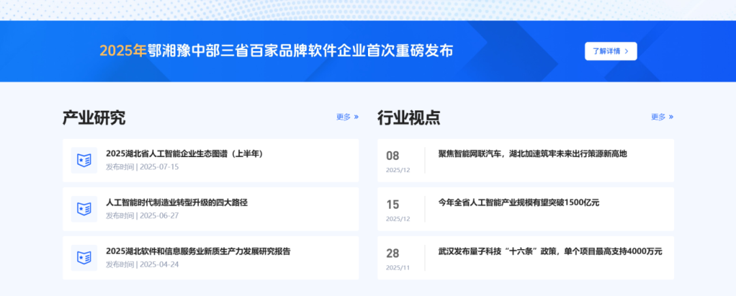Click date block 08 2025/12

397,161
